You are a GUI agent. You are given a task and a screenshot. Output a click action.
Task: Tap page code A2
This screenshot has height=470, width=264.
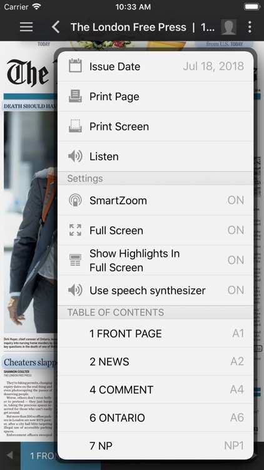pyautogui.click(x=237, y=362)
